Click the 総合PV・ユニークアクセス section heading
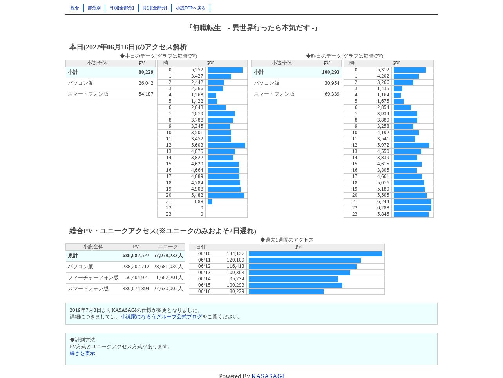Screen dimensions: 503x378 coord(163,231)
